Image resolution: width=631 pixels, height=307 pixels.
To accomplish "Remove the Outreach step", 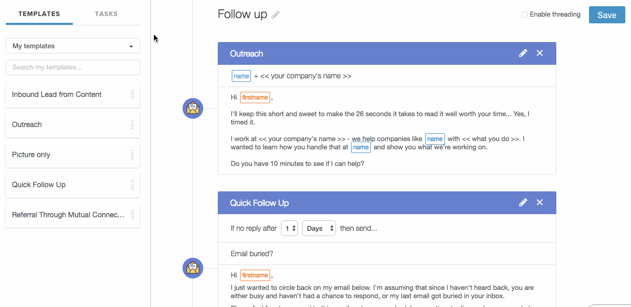I will (540, 53).
